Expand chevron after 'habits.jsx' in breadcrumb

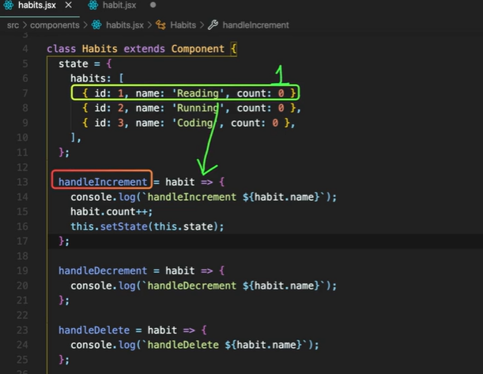149,25
